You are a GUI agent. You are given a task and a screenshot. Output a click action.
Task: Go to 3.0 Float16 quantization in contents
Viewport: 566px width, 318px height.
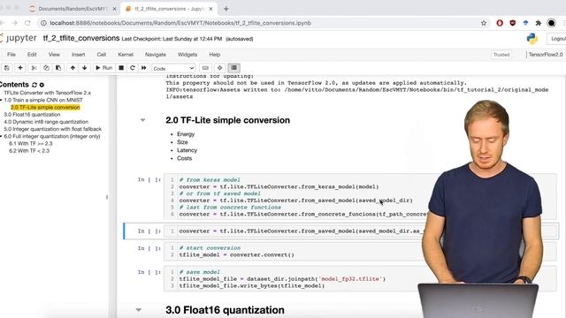click(x=32, y=114)
